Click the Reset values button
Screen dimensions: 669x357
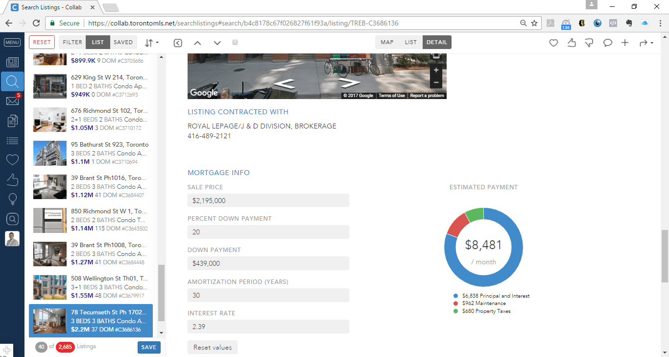pyautogui.click(x=213, y=347)
